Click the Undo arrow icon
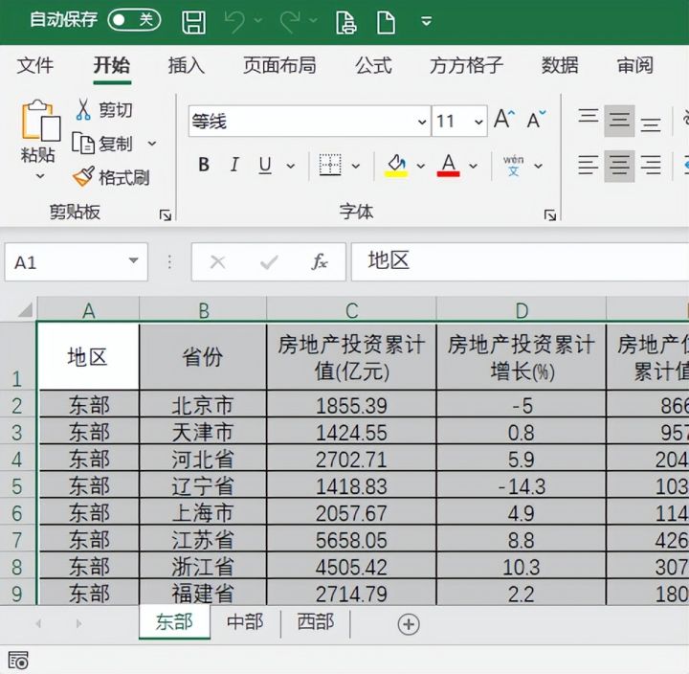This screenshot has height=674, width=689. 234,22
